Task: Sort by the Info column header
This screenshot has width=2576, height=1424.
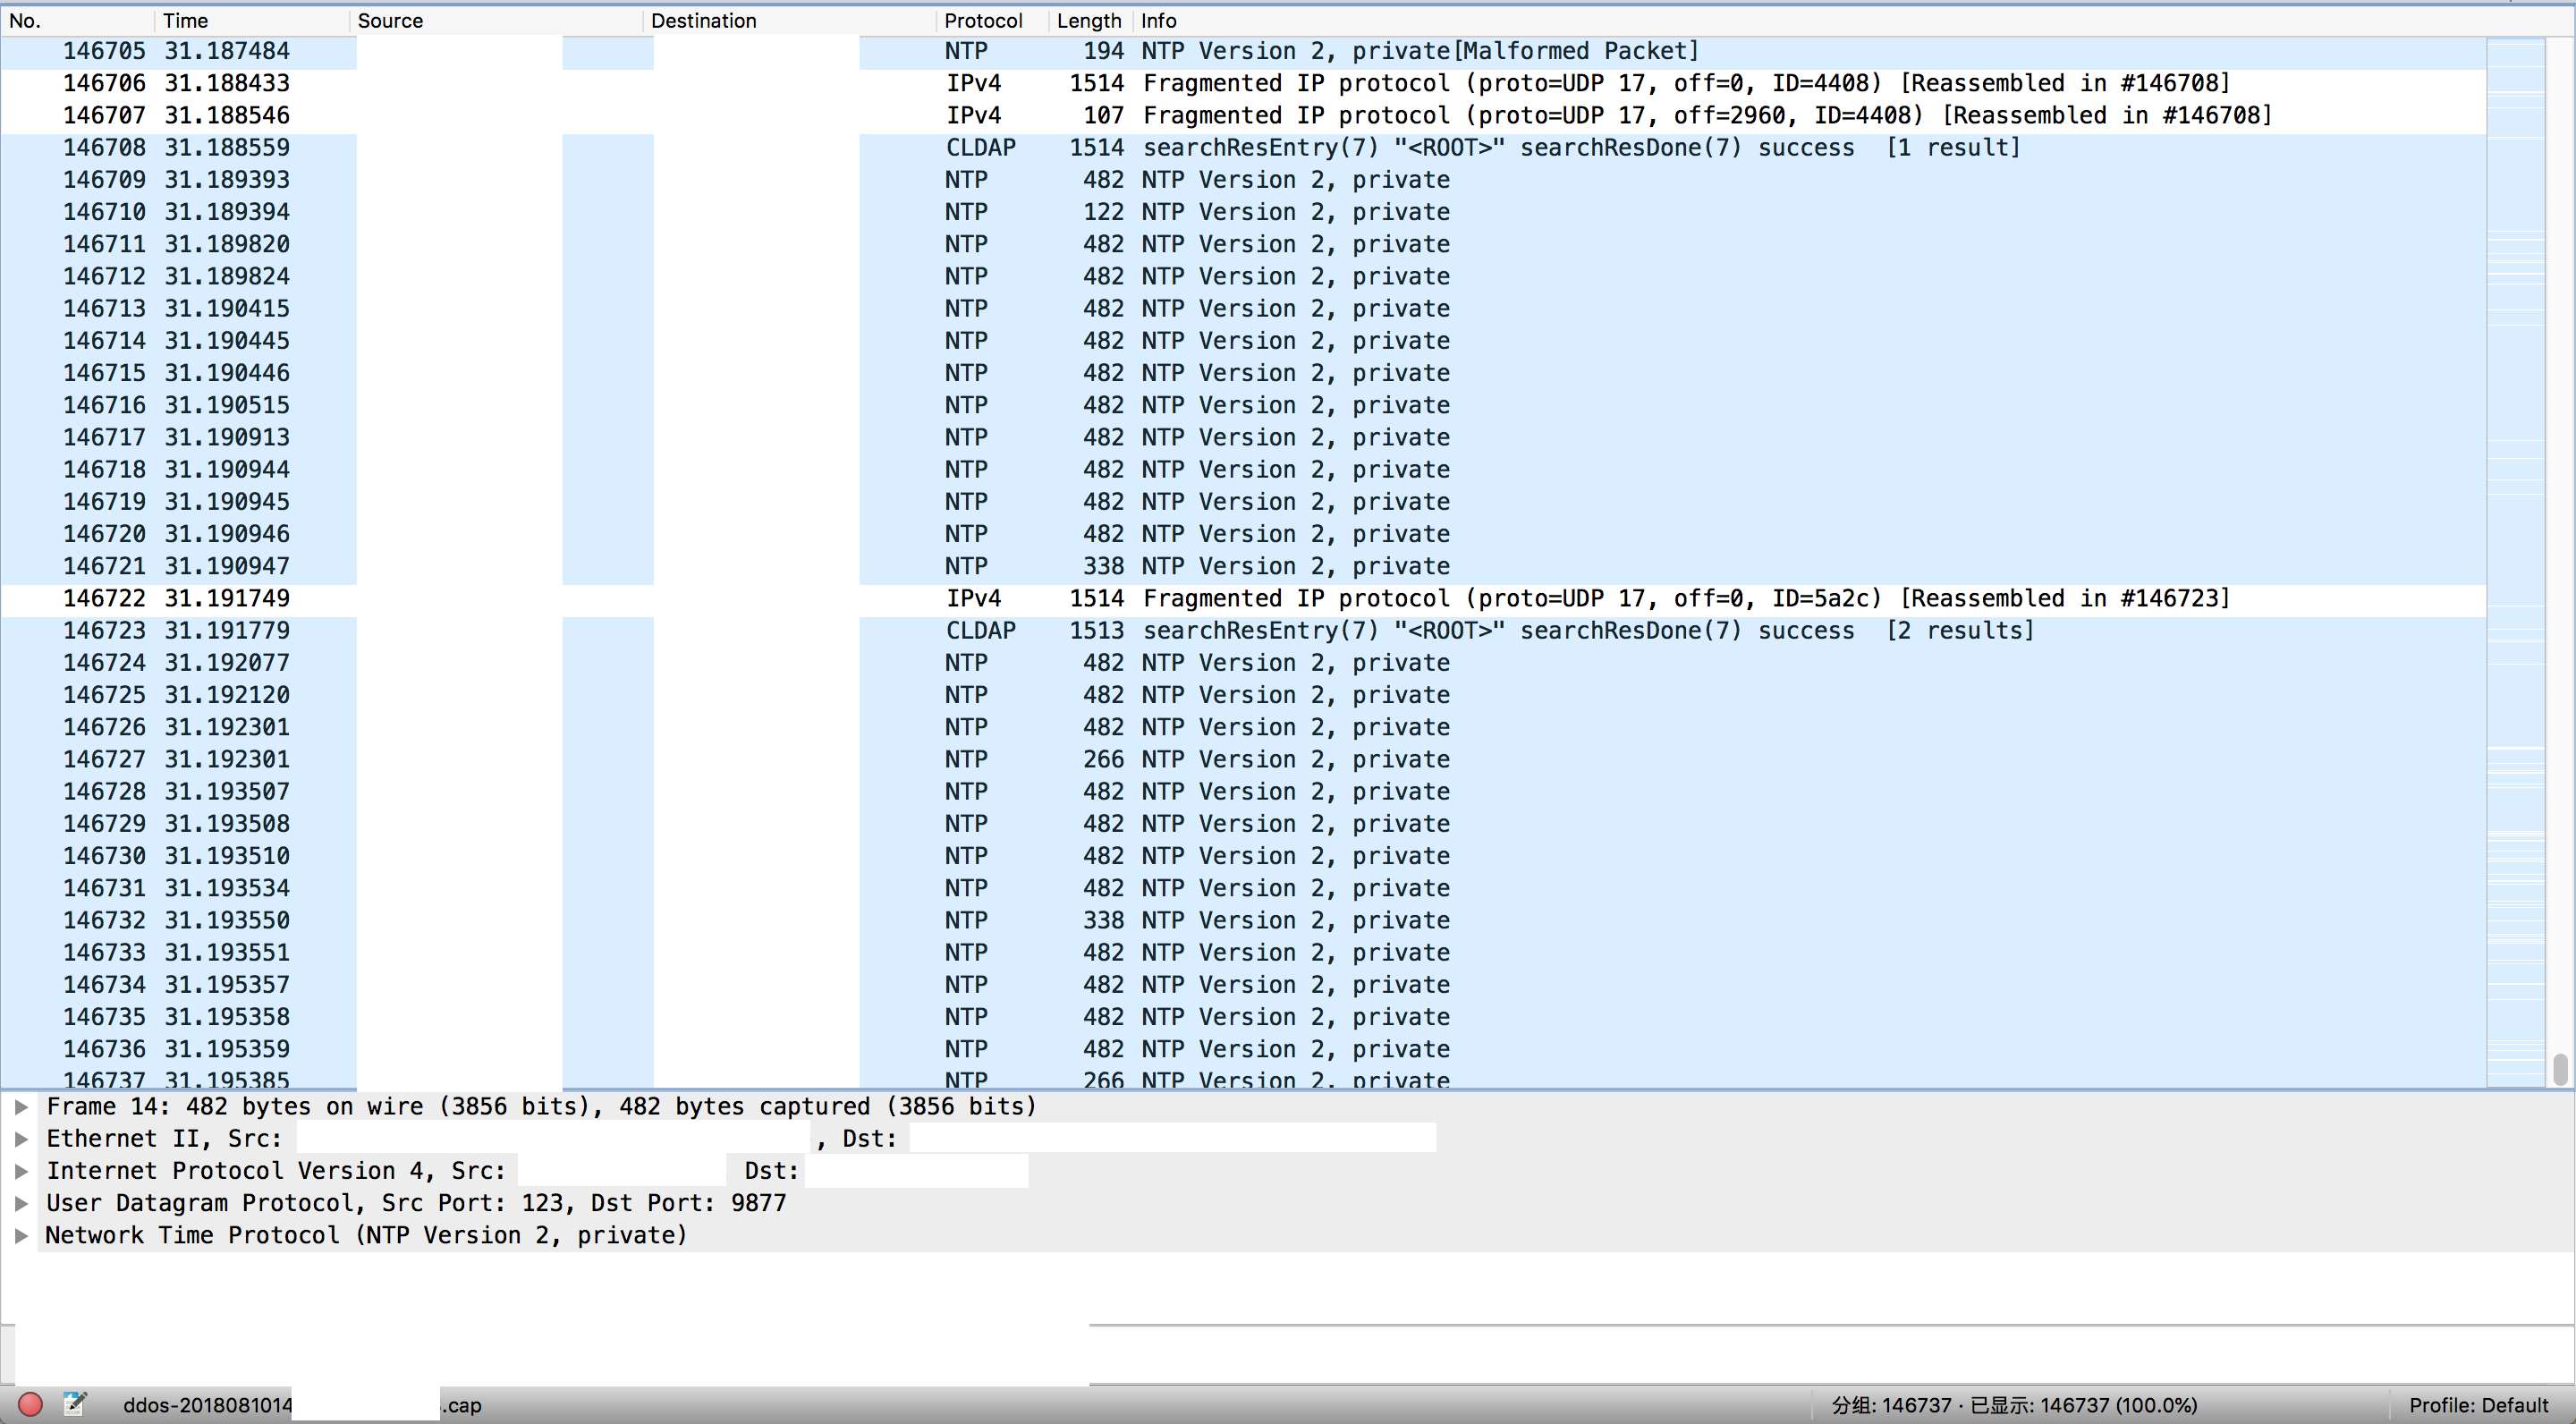Action: click(1808, 20)
